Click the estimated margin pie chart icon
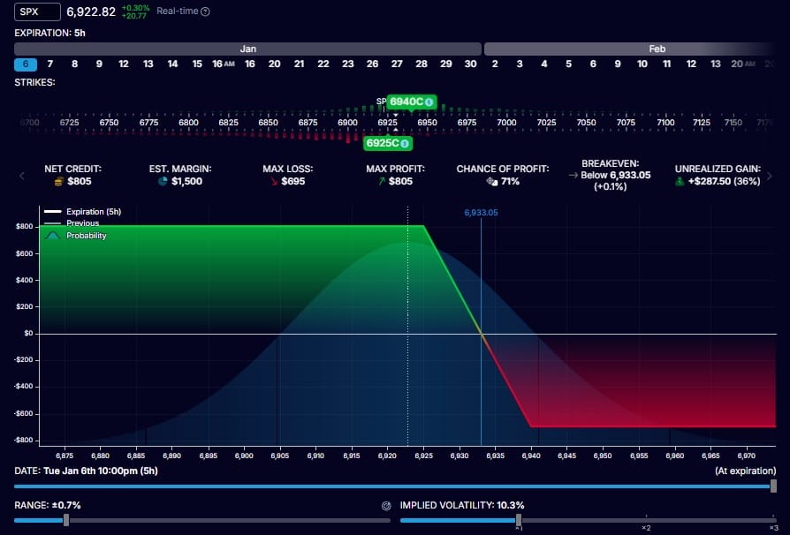Image resolution: width=790 pixels, height=535 pixels. click(x=163, y=182)
